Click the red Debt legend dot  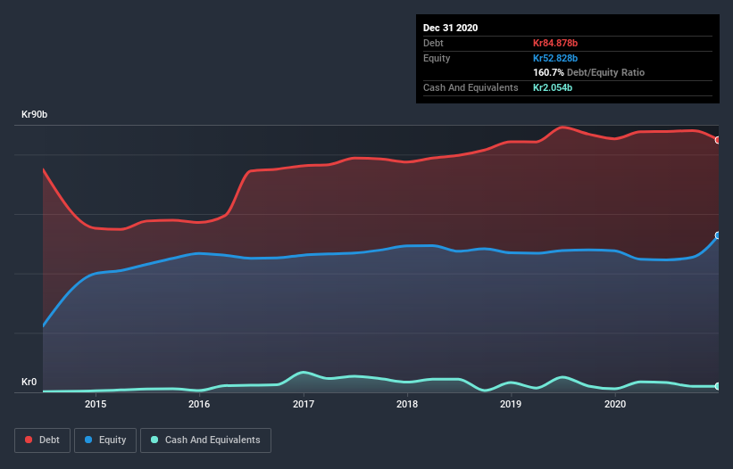coord(29,440)
